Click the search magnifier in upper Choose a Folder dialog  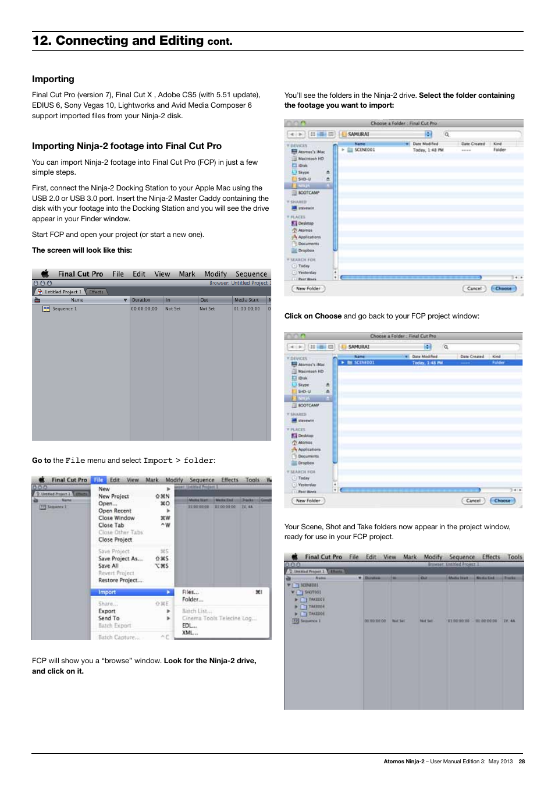[447, 134]
